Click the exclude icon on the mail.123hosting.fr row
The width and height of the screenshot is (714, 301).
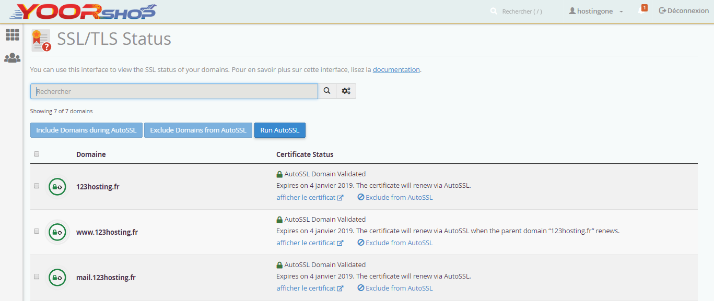coord(360,287)
